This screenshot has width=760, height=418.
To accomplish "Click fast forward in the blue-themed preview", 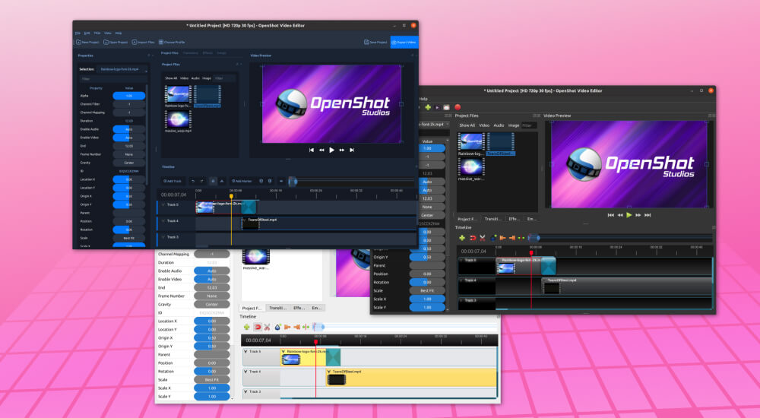I will [x=342, y=150].
